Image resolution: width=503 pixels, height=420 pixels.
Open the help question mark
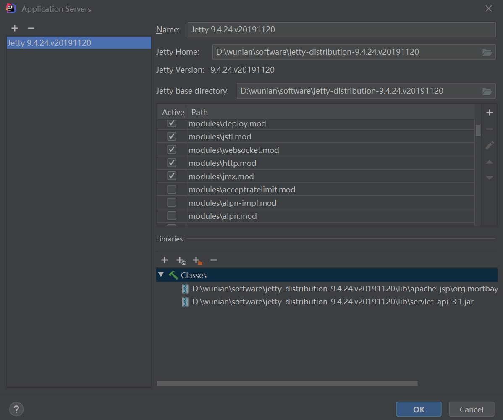click(x=16, y=409)
